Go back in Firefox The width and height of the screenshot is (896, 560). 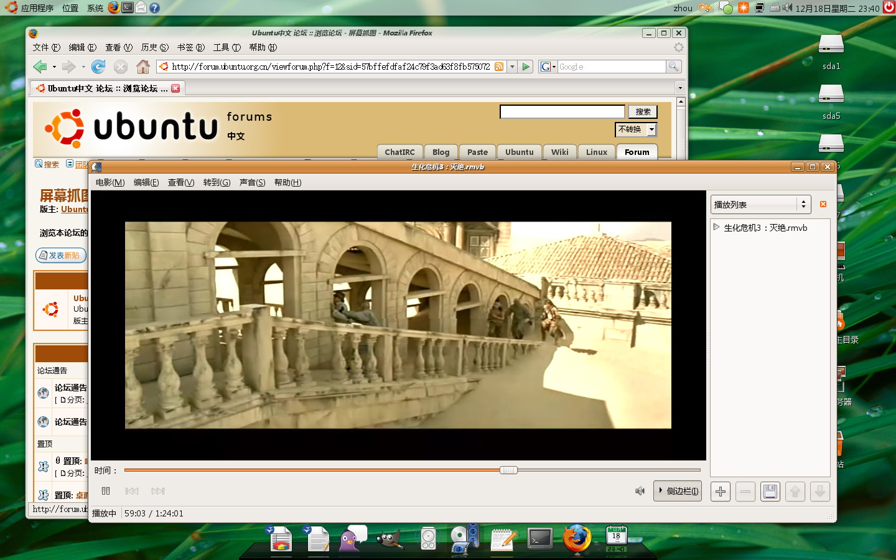(x=40, y=67)
